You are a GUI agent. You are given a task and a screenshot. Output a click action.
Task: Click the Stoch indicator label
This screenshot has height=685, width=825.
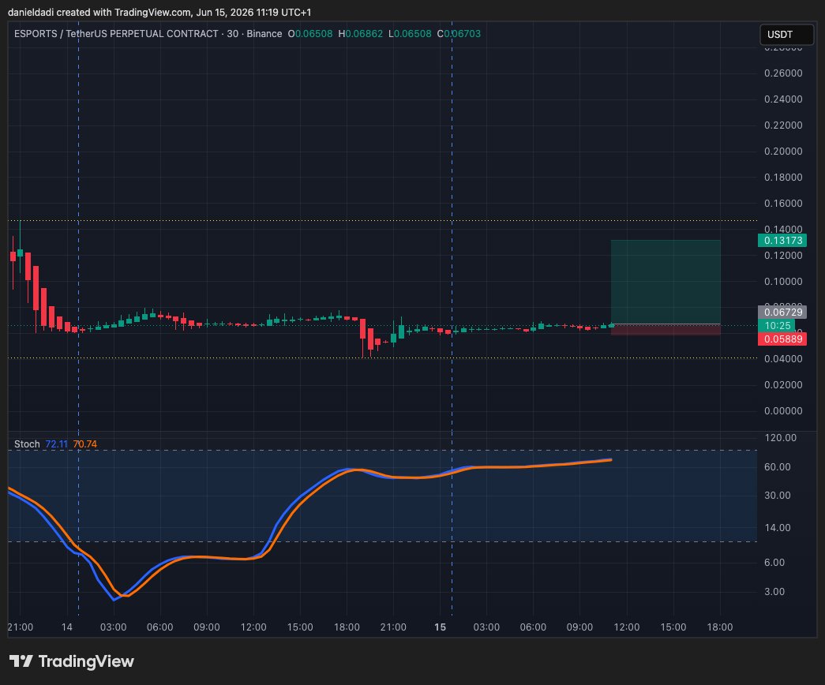pyautogui.click(x=27, y=444)
